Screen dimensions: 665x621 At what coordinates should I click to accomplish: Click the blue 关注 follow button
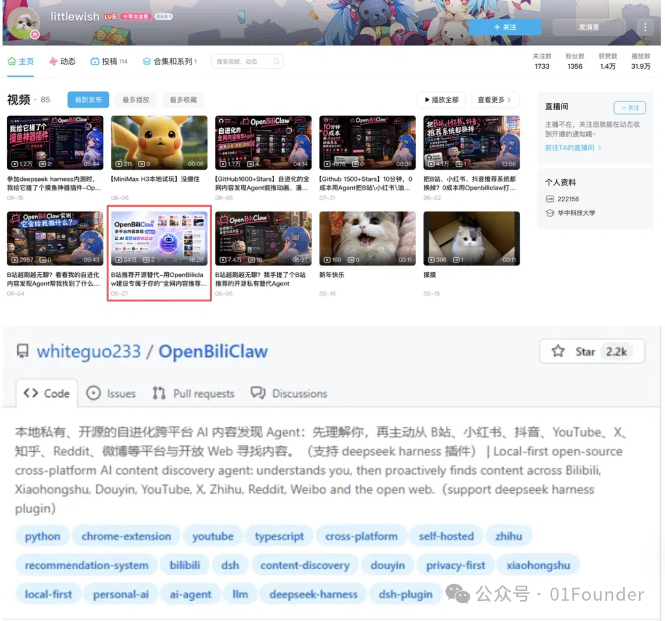[x=505, y=27]
